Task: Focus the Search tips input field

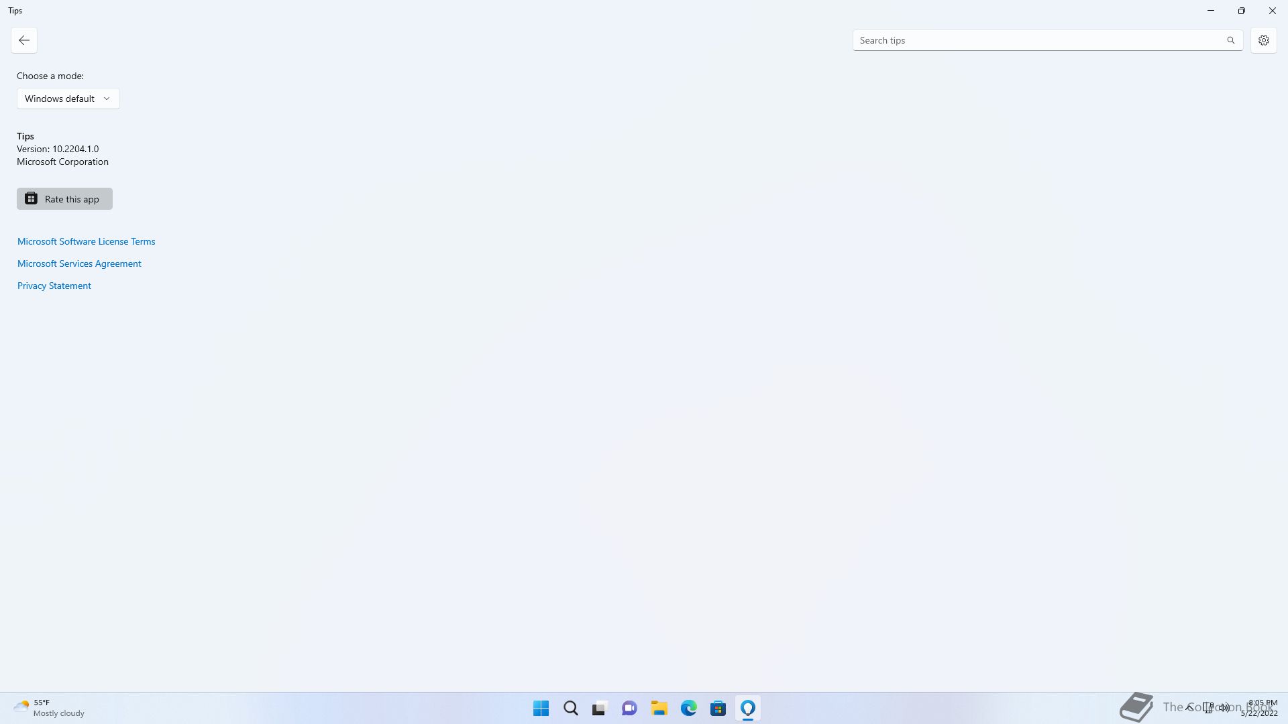Action: (x=1047, y=40)
